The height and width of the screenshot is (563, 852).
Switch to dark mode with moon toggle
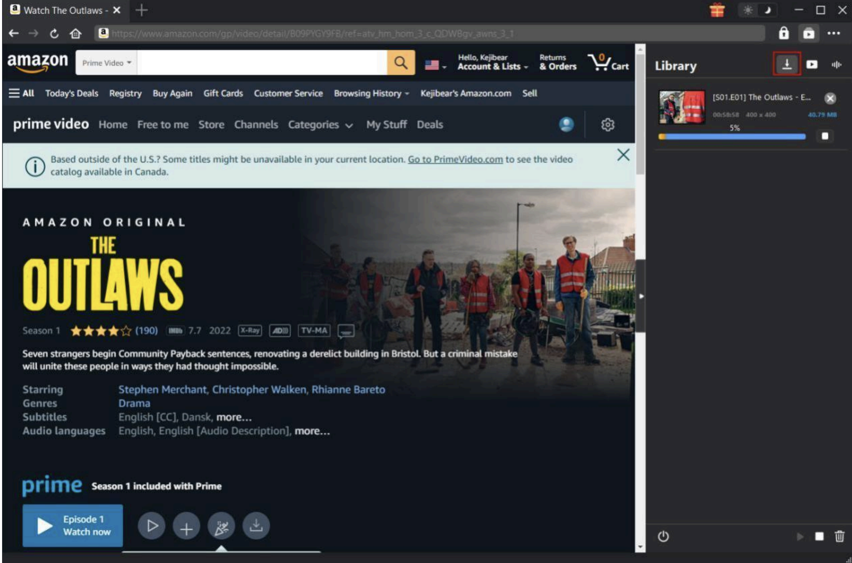767,10
